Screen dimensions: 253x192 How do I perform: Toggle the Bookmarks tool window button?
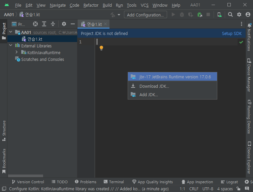[4, 161]
